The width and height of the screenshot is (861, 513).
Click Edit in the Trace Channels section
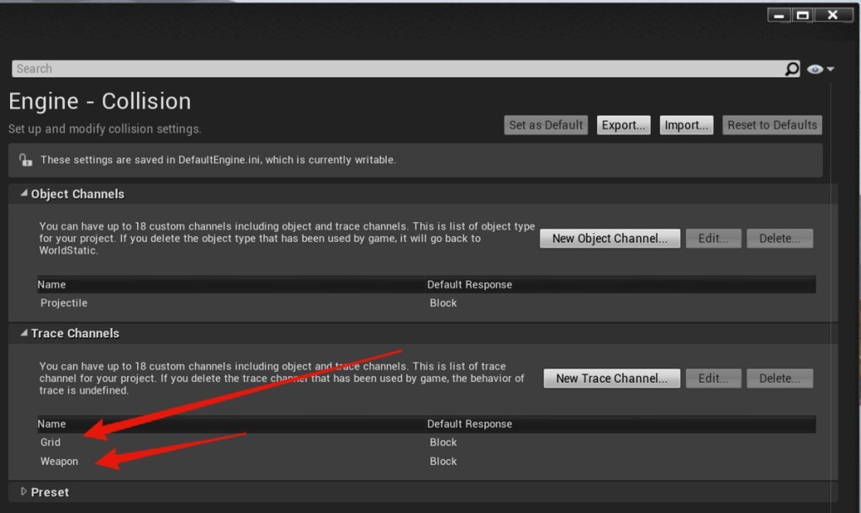[713, 378]
